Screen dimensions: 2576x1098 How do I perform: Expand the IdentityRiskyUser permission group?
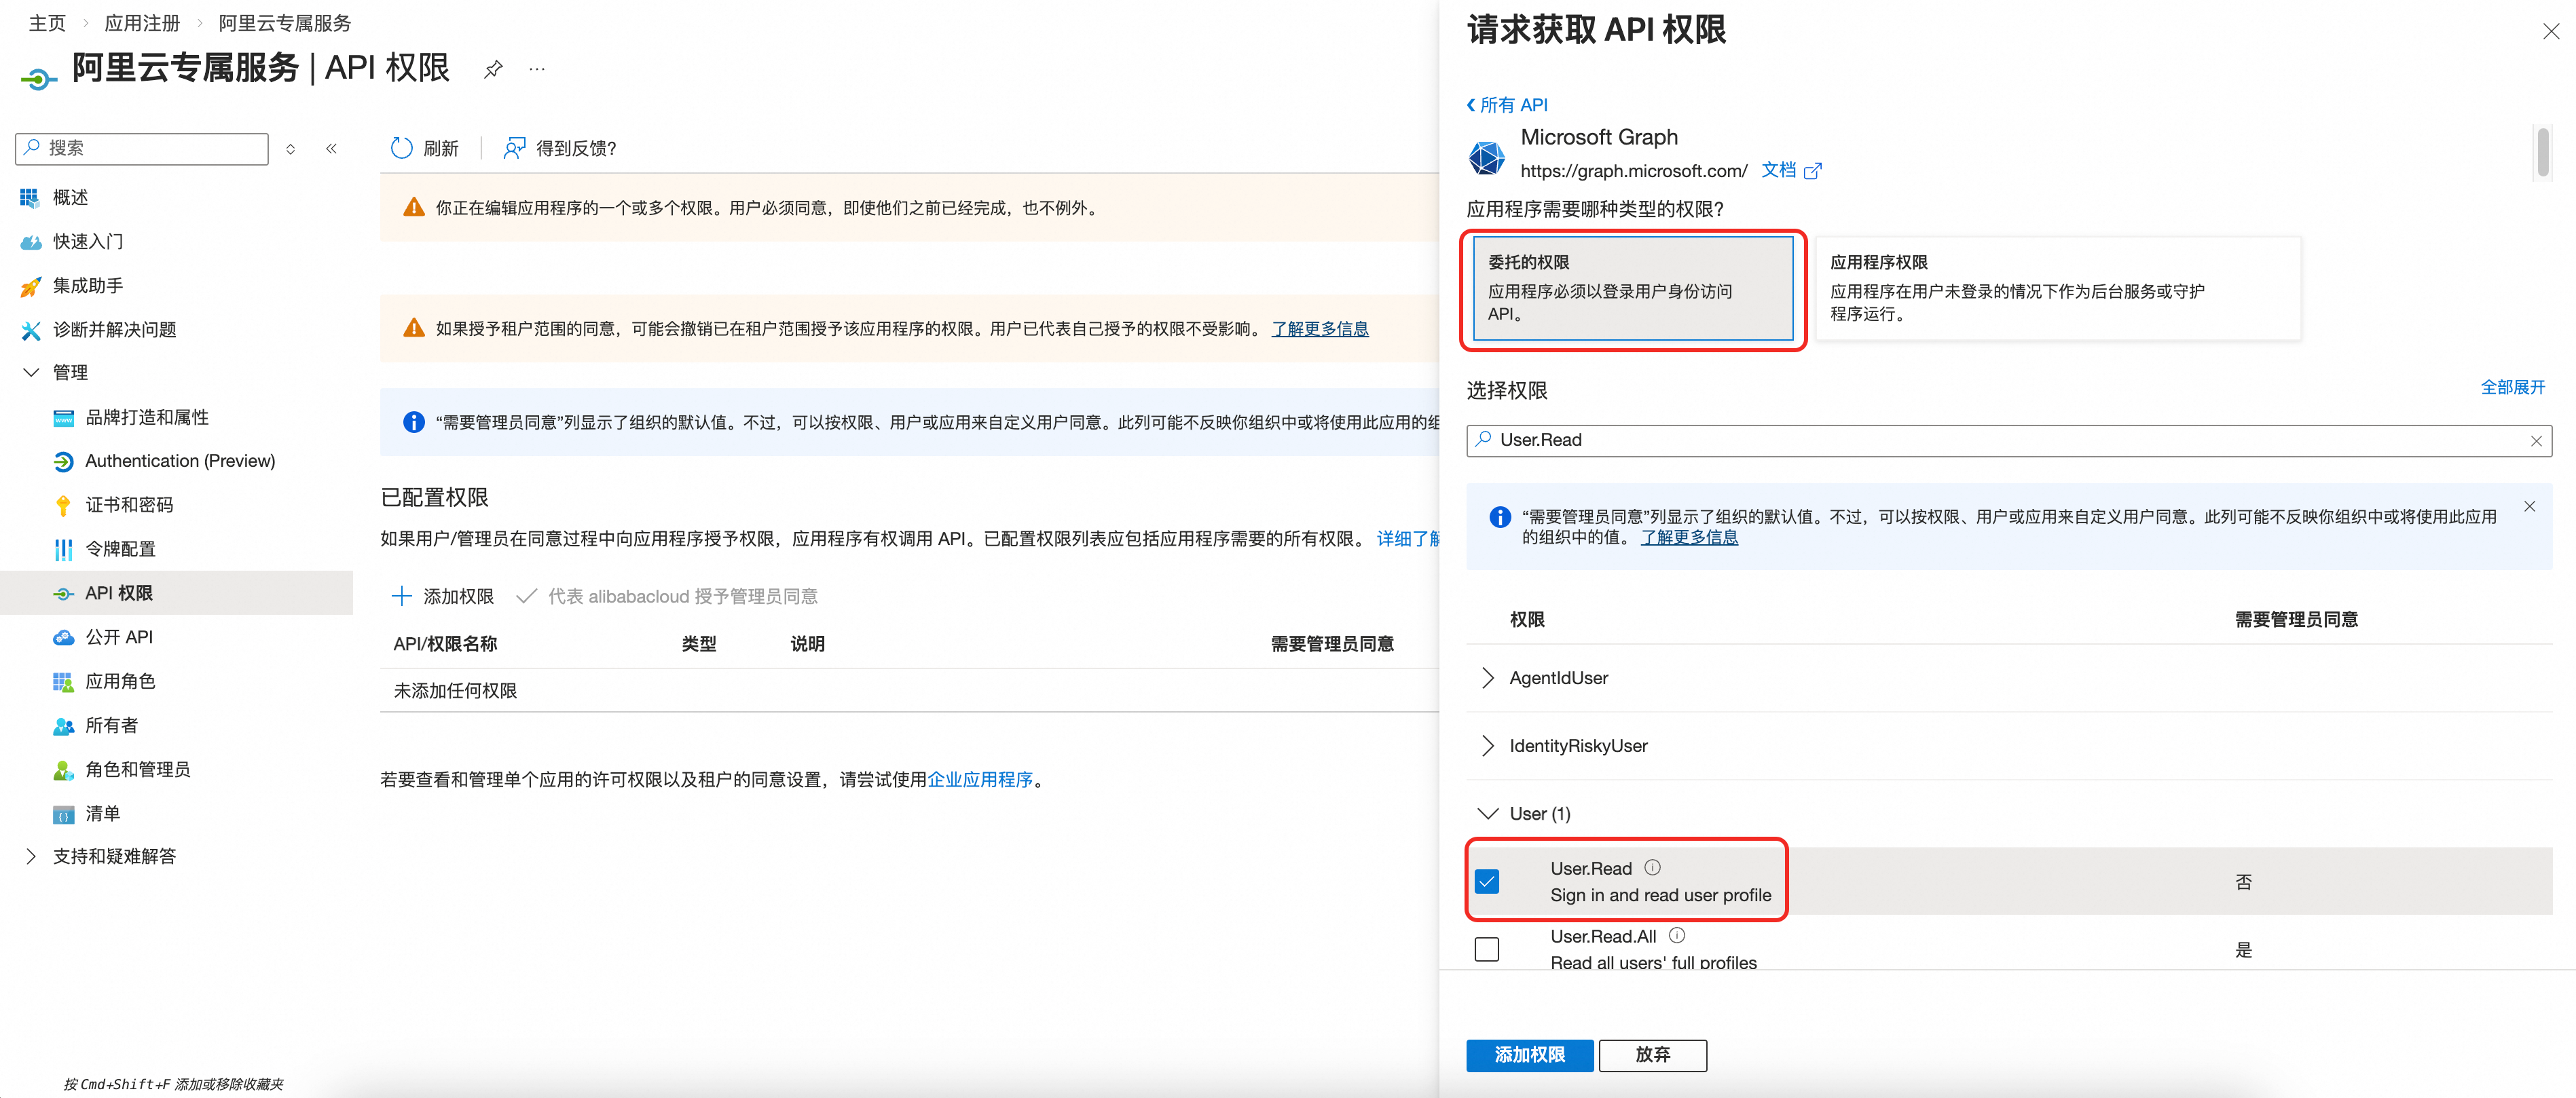pos(1488,745)
